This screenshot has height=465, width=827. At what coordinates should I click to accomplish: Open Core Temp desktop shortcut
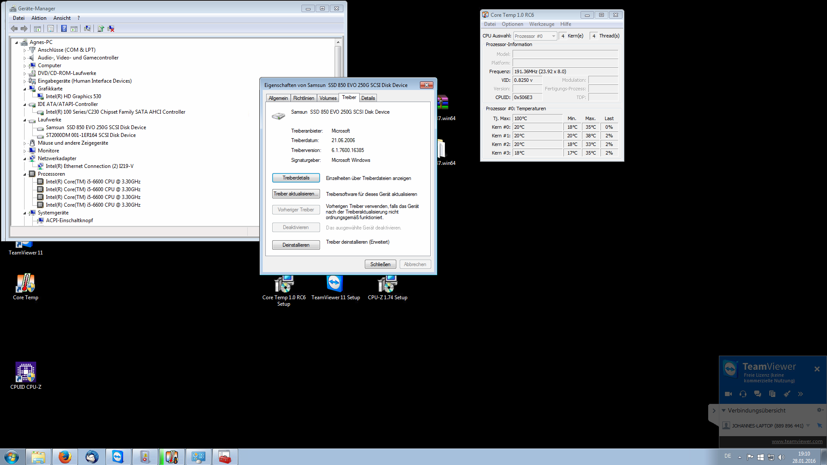[x=25, y=287]
